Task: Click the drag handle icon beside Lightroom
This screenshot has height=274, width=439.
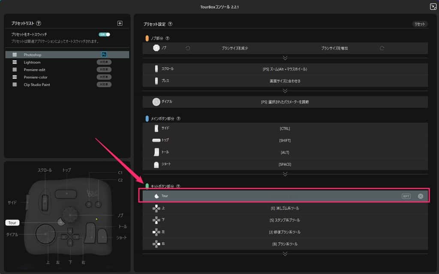Action: point(15,62)
